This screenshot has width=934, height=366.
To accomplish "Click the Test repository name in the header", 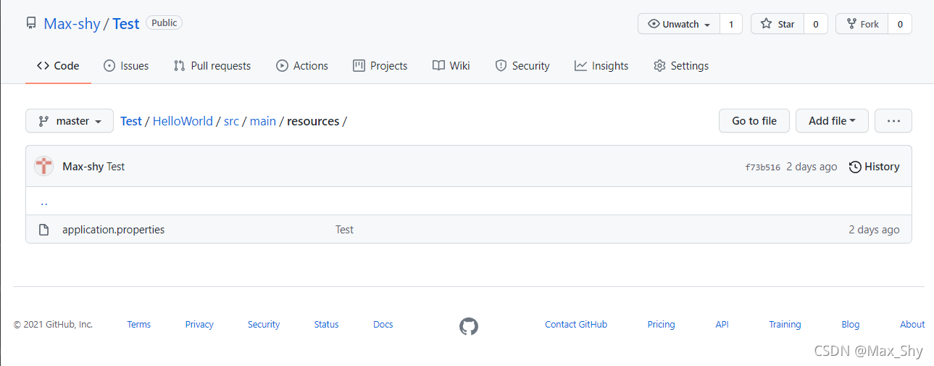I will (x=125, y=23).
